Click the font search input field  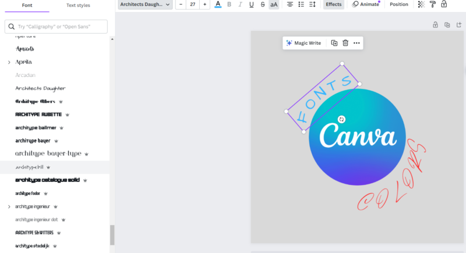tap(56, 27)
